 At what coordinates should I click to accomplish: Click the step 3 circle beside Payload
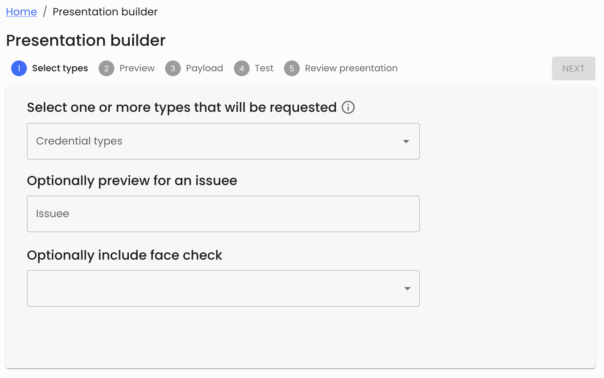tap(173, 68)
